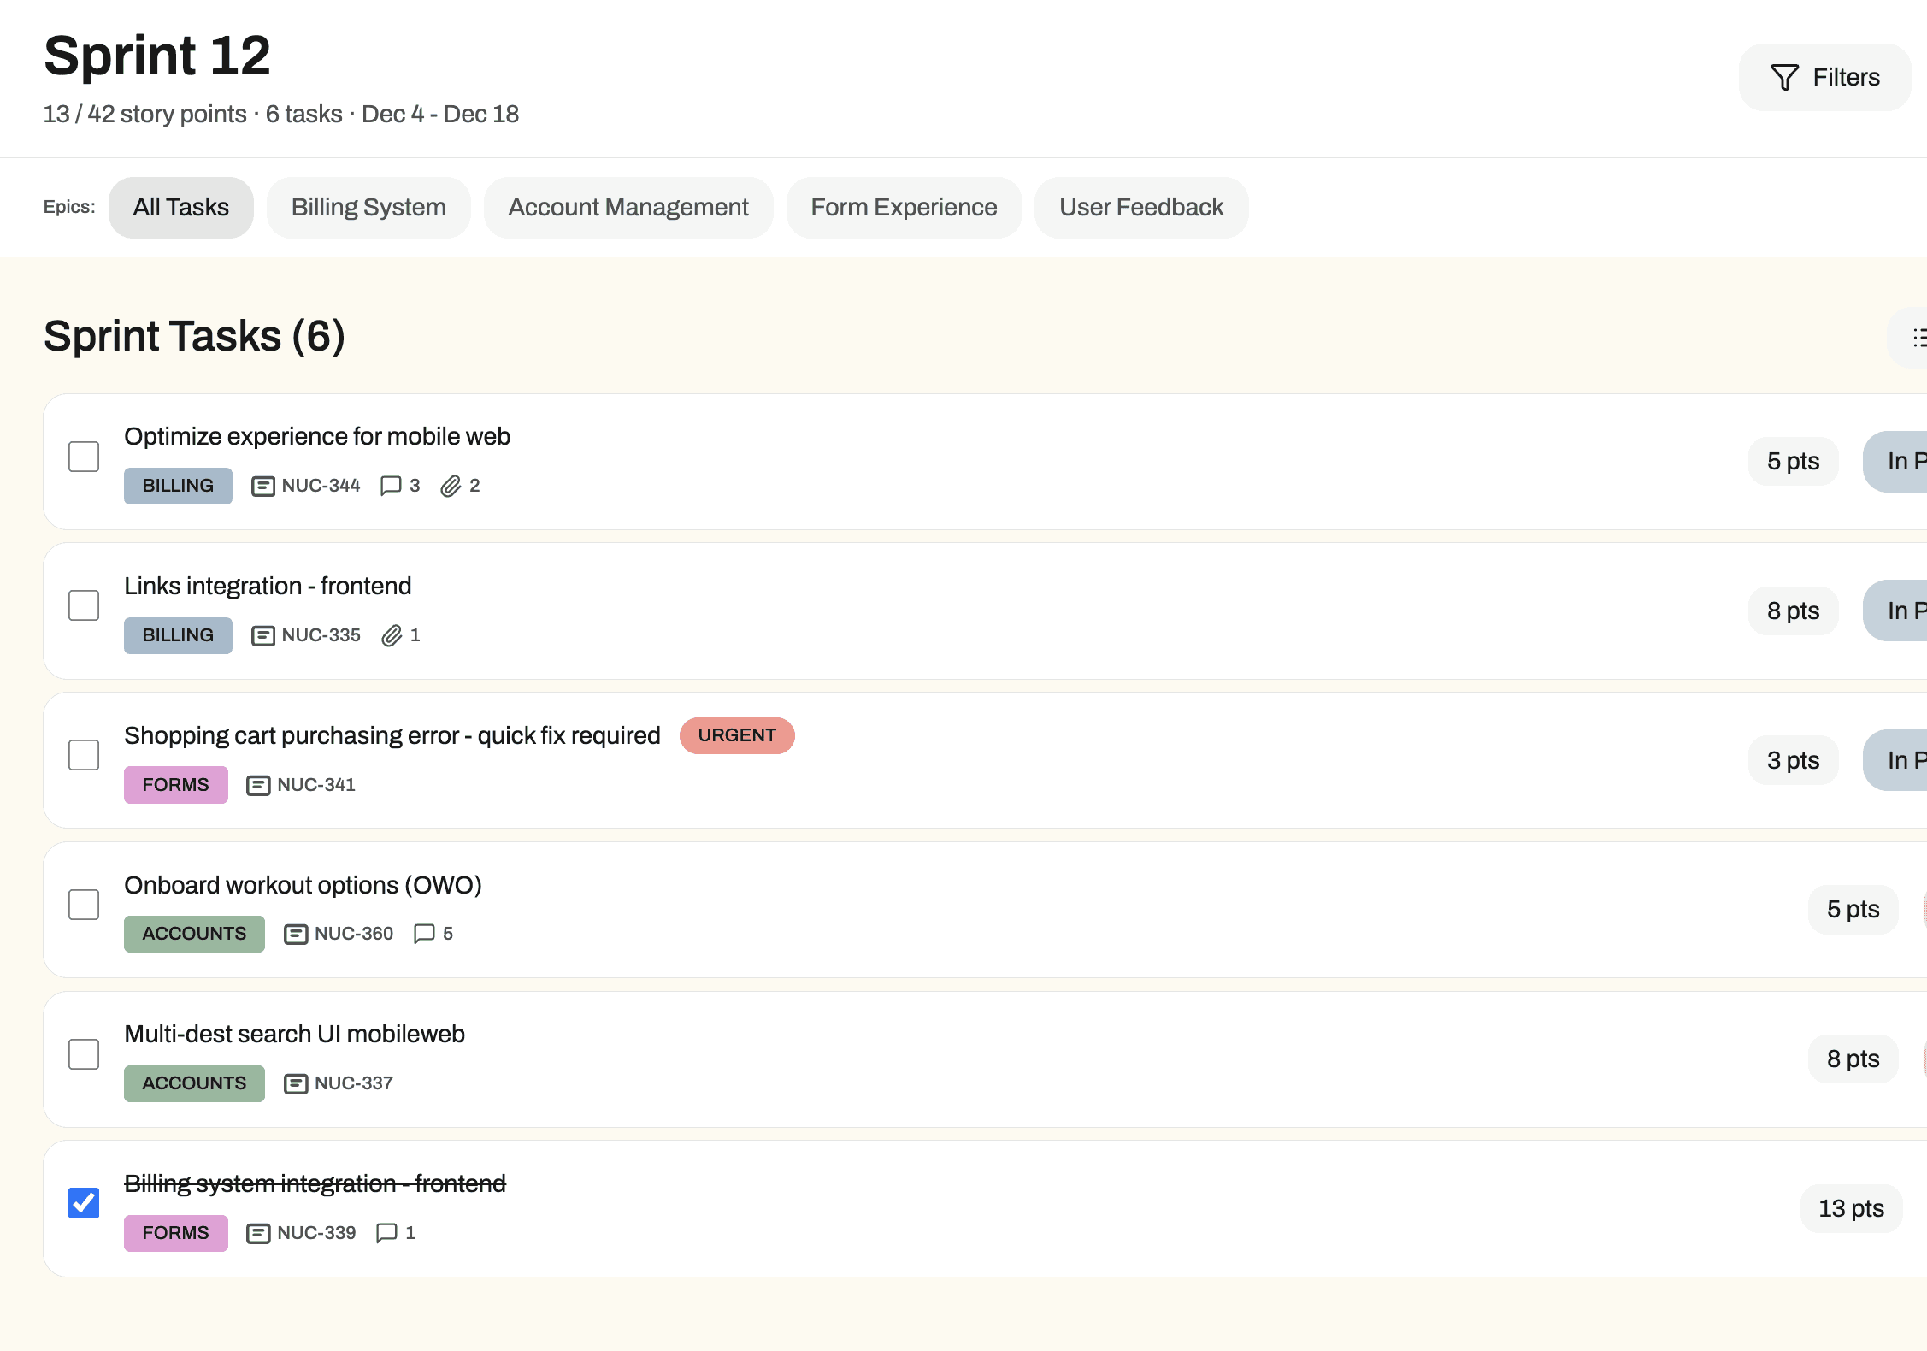This screenshot has height=1351, width=1927.
Task: Click the funnel icon inside the Filters button
Action: (x=1783, y=77)
